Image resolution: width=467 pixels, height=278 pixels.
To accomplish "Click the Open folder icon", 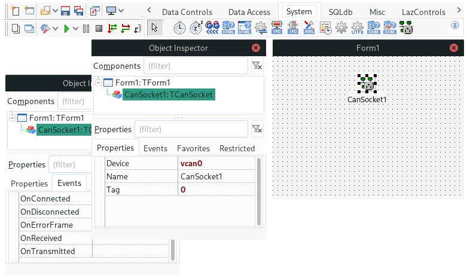I will tap(45, 11).
